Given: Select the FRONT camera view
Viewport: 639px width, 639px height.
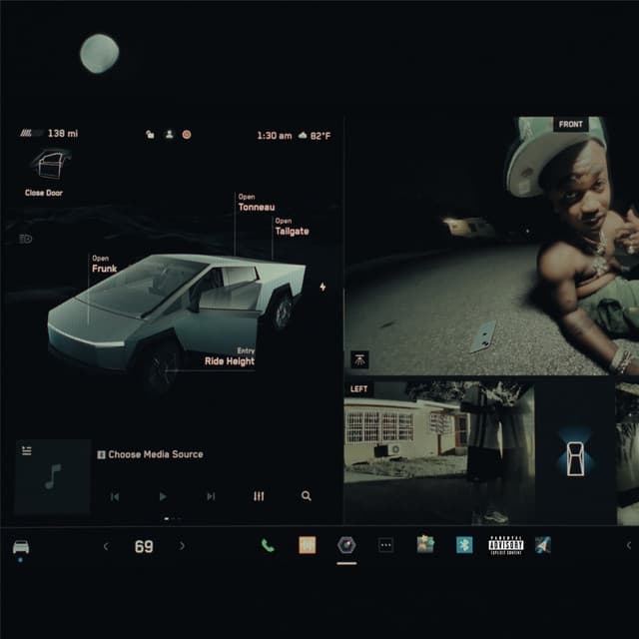Looking at the screenshot, I should click(x=570, y=124).
